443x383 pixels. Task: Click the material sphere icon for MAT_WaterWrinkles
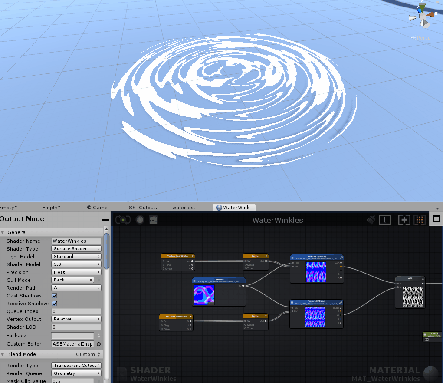(431, 373)
